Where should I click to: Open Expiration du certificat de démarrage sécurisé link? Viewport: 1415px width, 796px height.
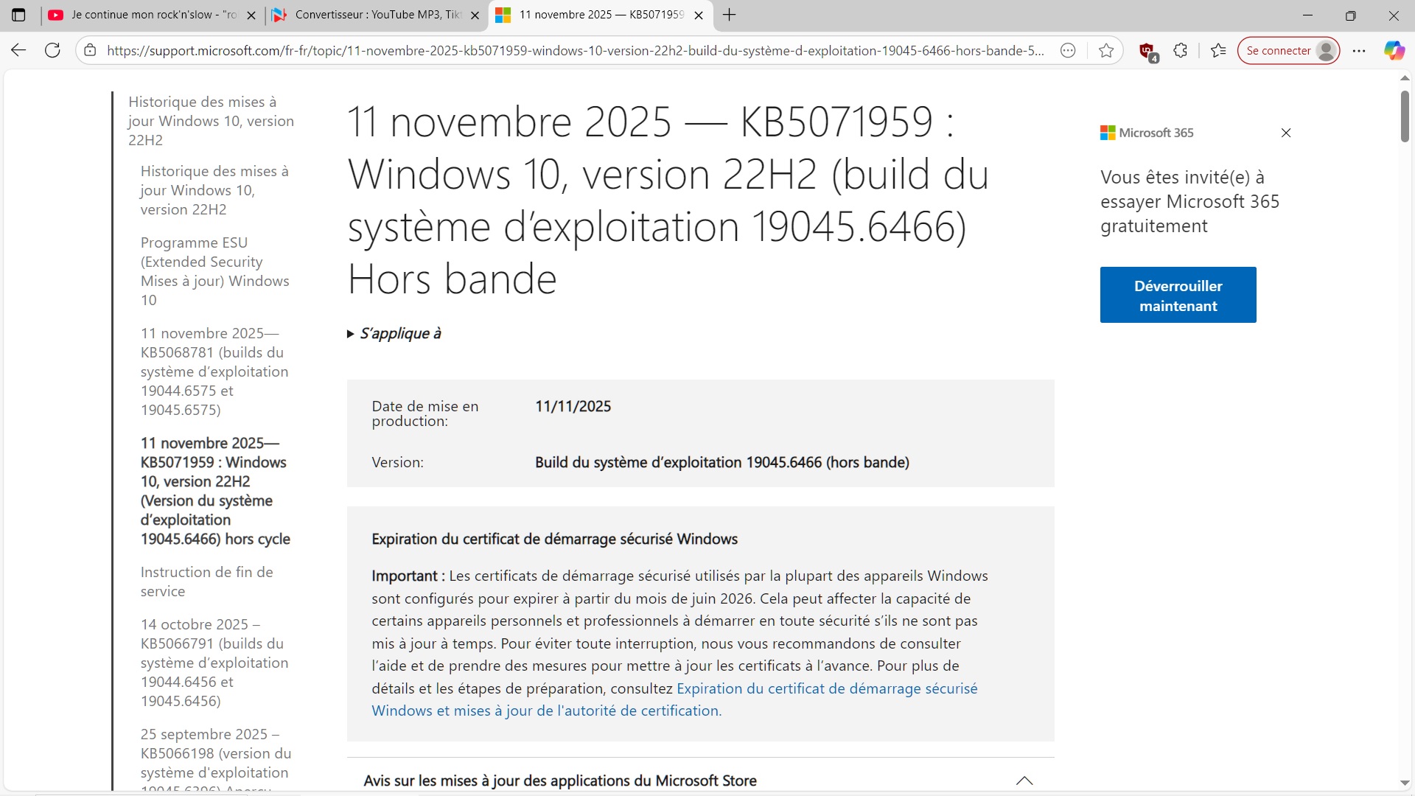point(826,689)
